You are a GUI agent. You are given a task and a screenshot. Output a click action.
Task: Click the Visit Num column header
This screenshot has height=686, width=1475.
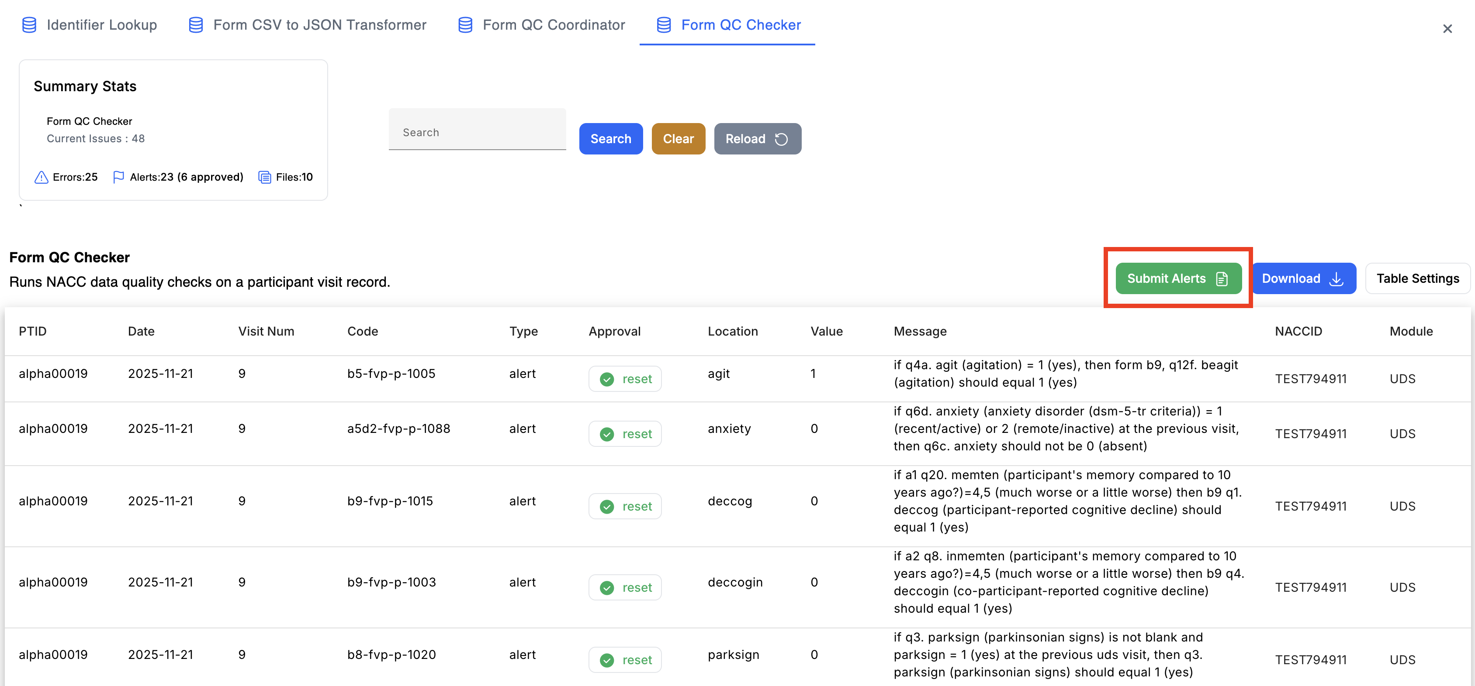pos(266,332)
